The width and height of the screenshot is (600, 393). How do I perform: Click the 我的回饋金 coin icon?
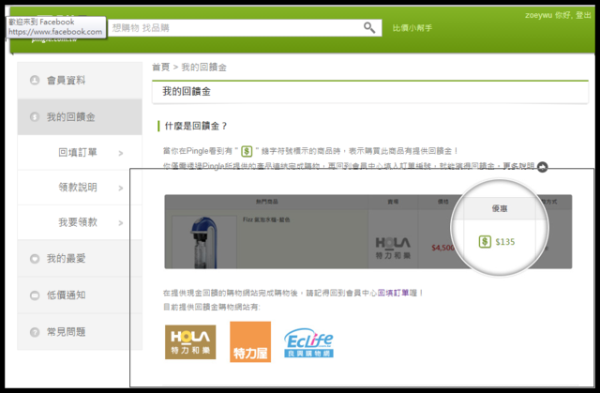(35, 116)
